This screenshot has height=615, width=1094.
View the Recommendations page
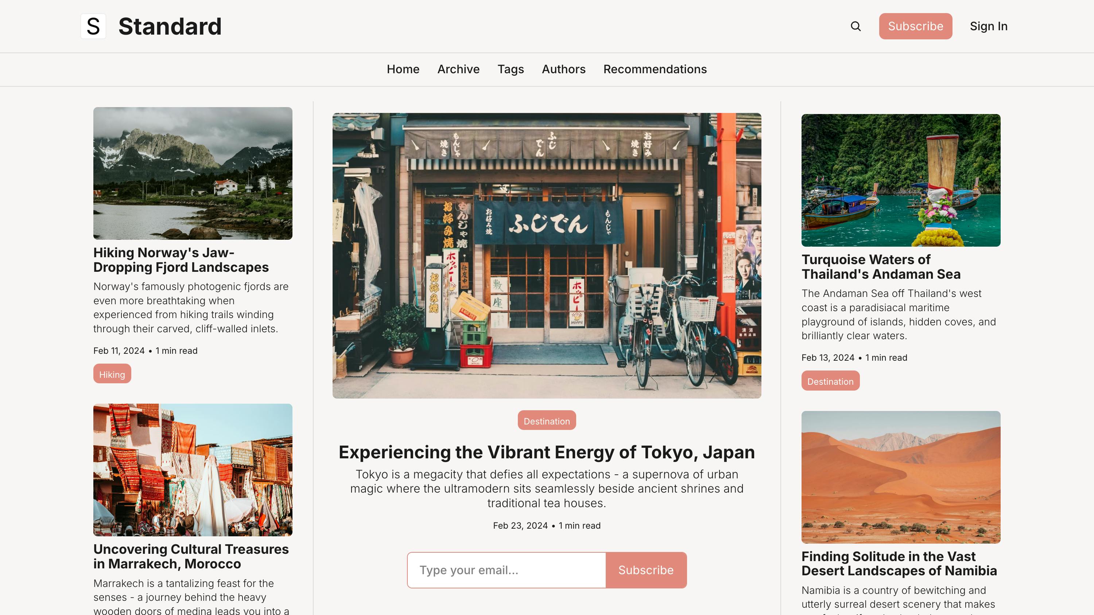click(655, 69)
